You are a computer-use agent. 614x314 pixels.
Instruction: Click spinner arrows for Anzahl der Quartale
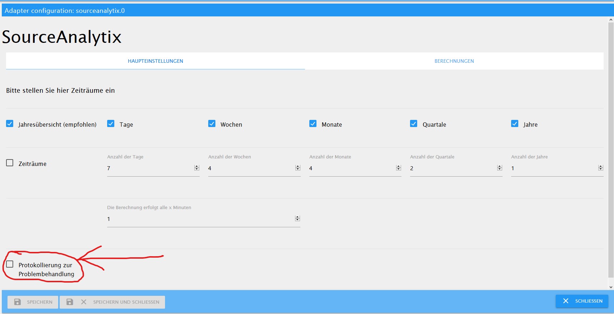[500, 168]
